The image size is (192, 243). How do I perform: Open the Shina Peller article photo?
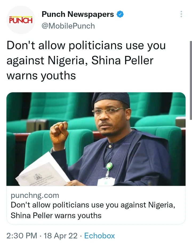click(x=96, y=139)
